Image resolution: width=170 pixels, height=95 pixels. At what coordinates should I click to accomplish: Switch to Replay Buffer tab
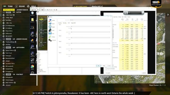[x=73, y=23]
